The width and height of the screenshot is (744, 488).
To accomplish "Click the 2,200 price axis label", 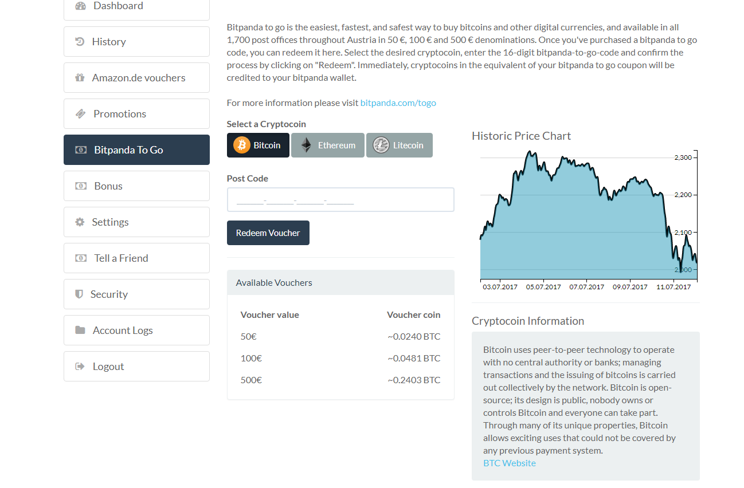I will (683, 195).
